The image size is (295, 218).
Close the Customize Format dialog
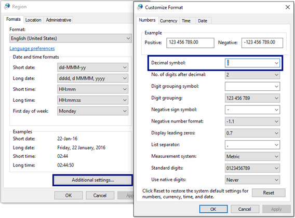[288, 7]
